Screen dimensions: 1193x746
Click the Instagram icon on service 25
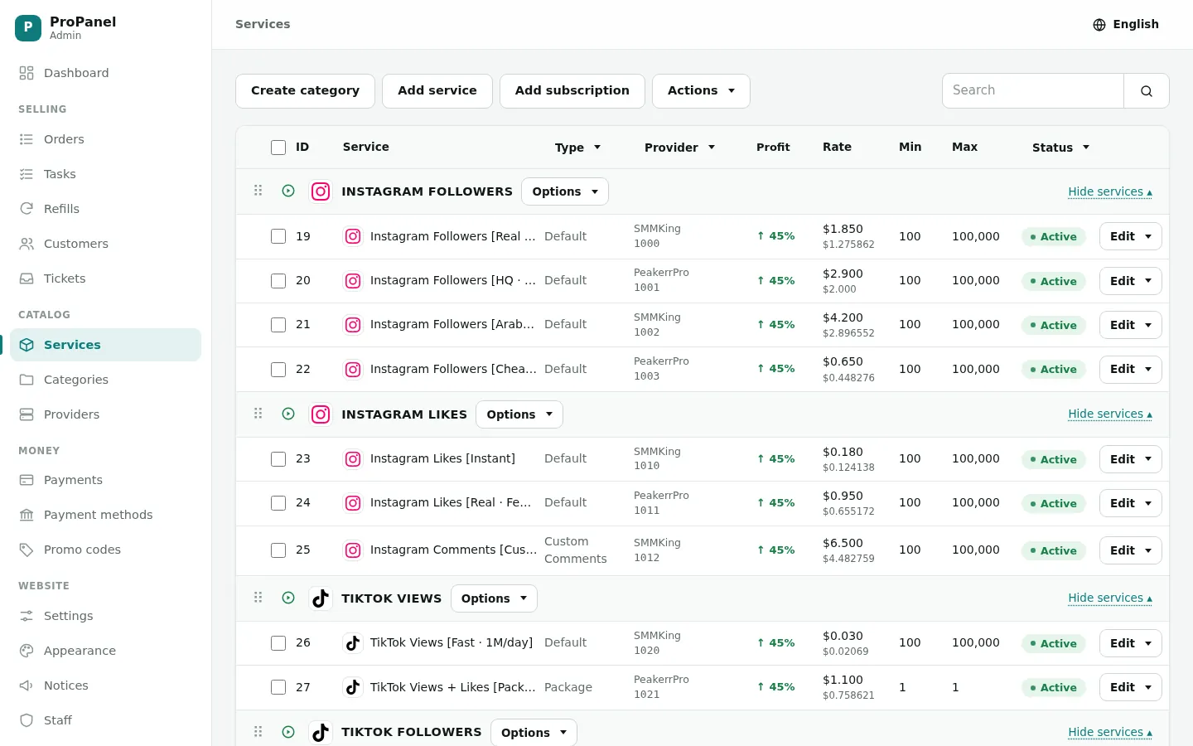(353, 550)
